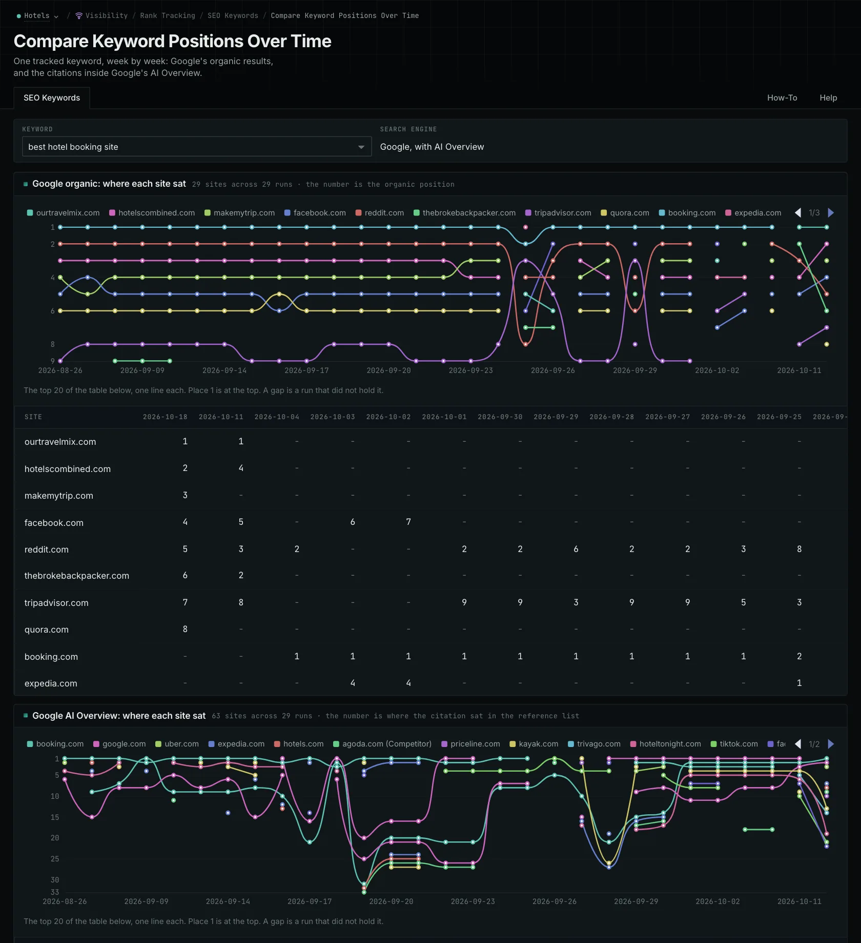Click the color swatch next to trivago.com
The height and width of the screenshot is (943, 861).
[x=571, y=744]
